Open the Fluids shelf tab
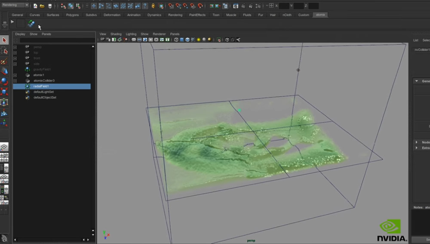The width and height of the screenshot is (430, 244). click(x=247, y=15)
